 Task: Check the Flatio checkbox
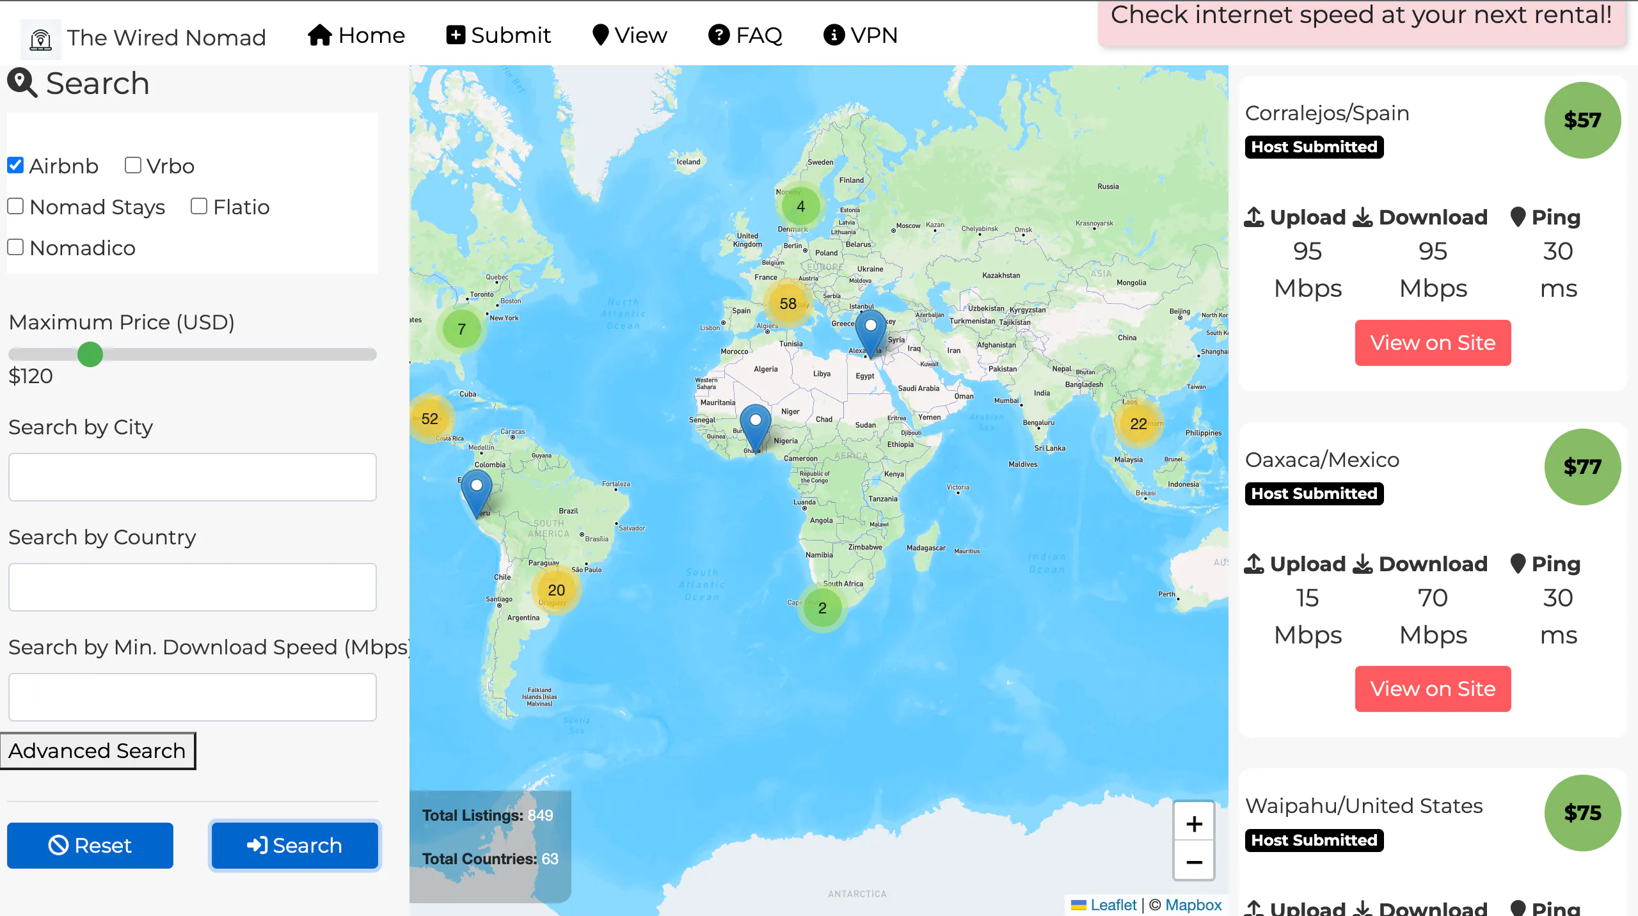click(x=199, y=206)
